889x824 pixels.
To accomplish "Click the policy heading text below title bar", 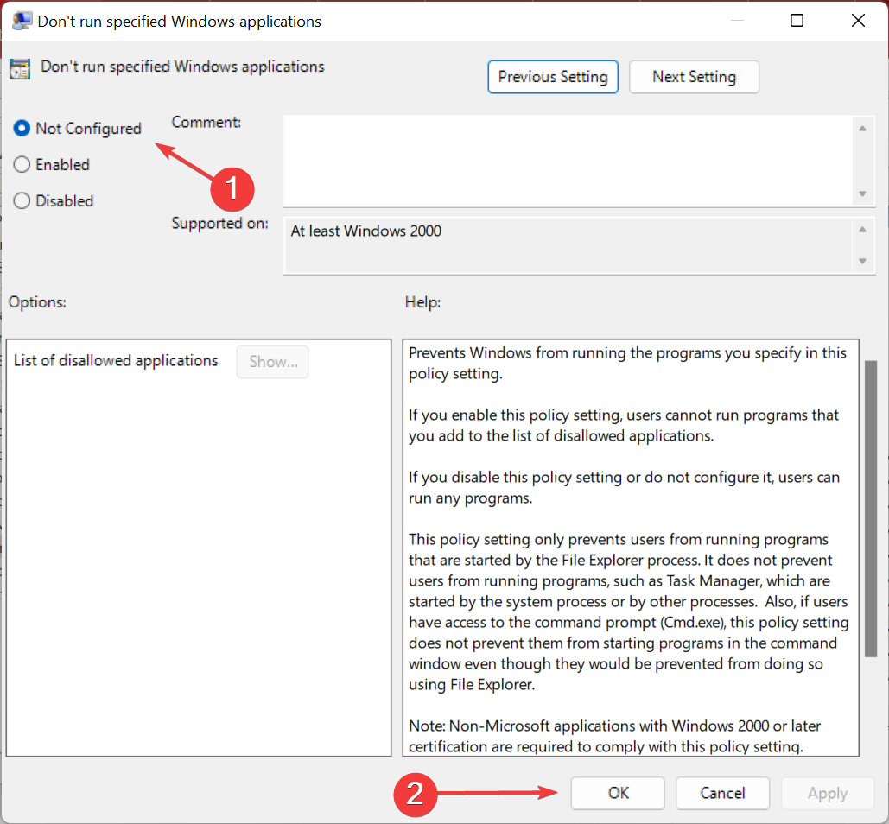I will (x=182, y=67).
